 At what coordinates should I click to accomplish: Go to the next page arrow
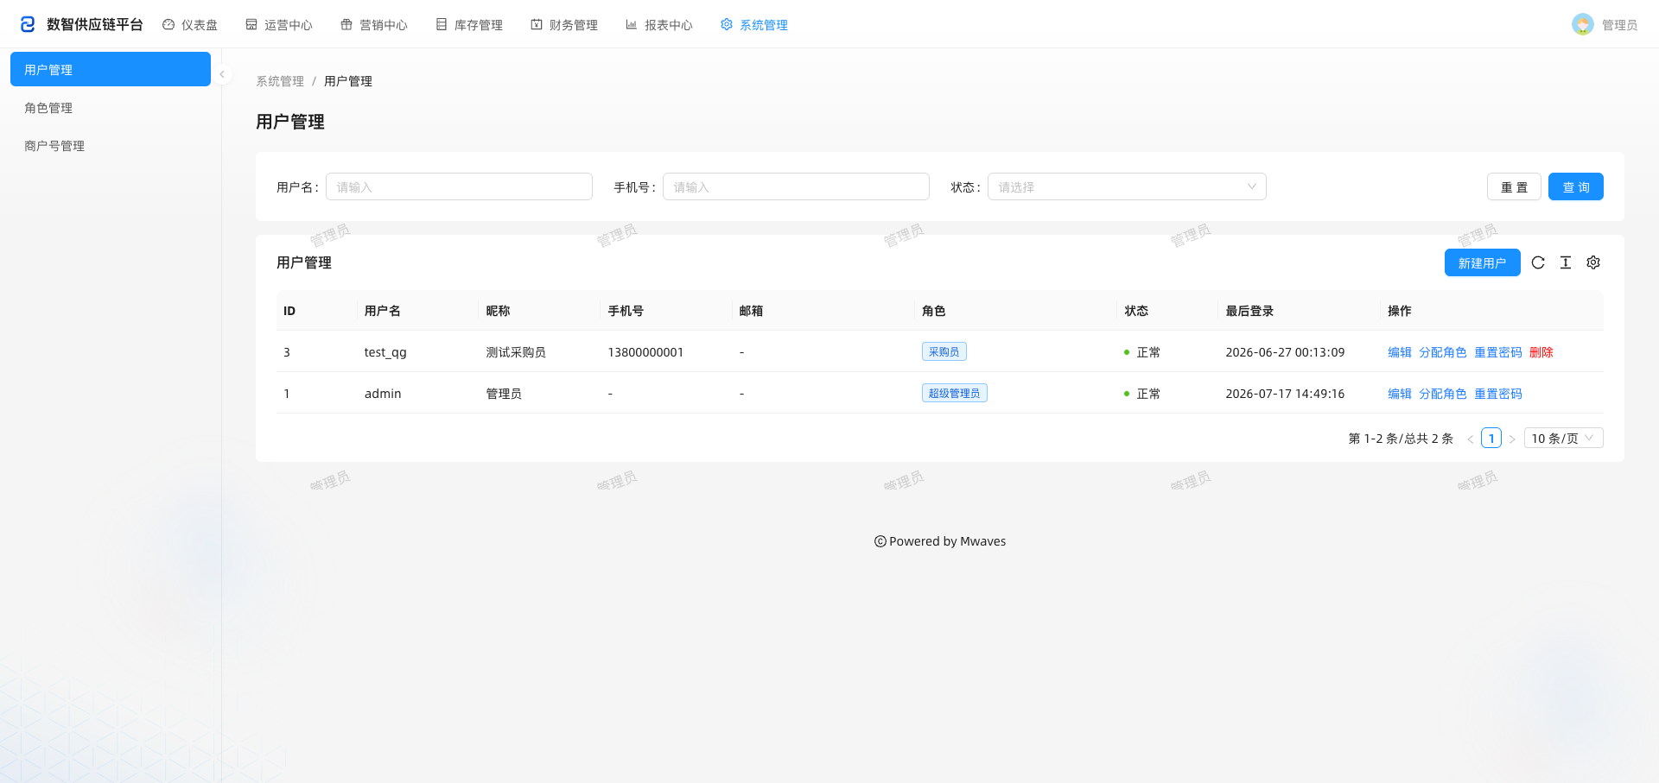1512,439
